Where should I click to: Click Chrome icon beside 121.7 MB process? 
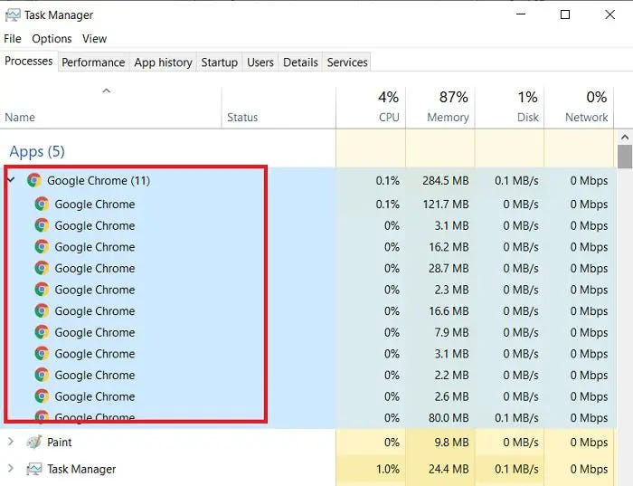coord(42,204)
